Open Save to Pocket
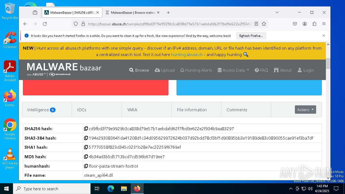Image resolution: width=345 pixels, height=194 pixels. pos(295,24)
